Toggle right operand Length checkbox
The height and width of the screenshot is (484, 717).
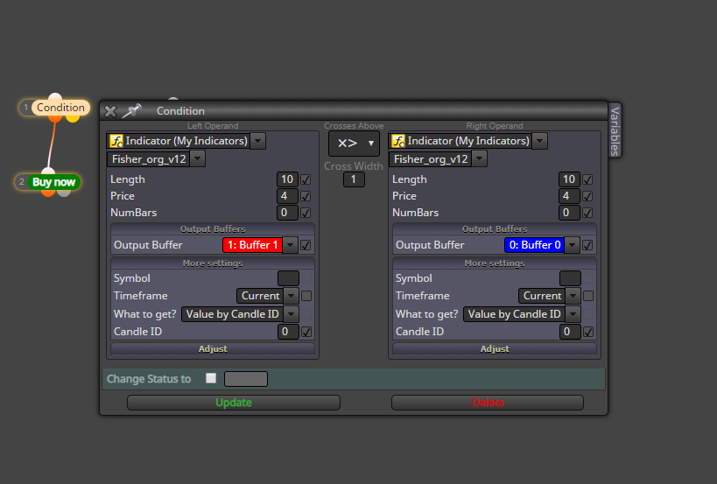tap(587, 179)
